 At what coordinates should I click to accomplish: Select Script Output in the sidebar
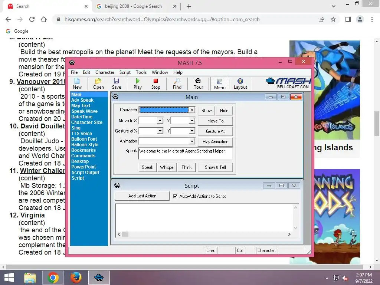(85, 173)
